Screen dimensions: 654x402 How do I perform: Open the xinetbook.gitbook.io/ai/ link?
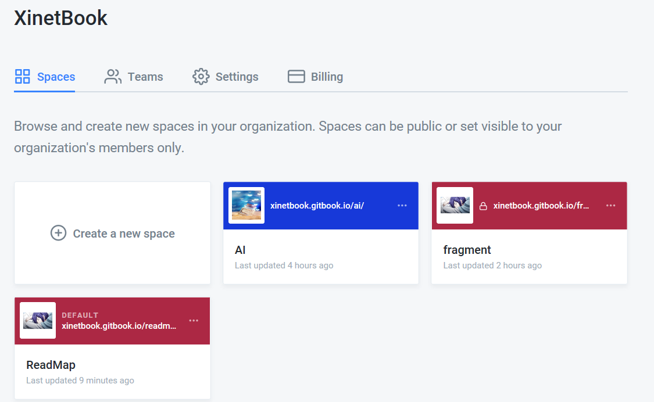tap(317, 206)
